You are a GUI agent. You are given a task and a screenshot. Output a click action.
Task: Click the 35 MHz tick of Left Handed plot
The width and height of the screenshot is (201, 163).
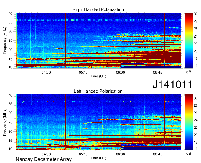point(11,104)
